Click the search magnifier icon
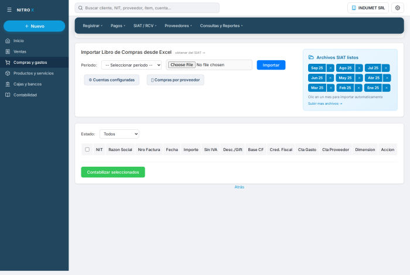Screen dimensions: 410x275 [x=81, y=8]
